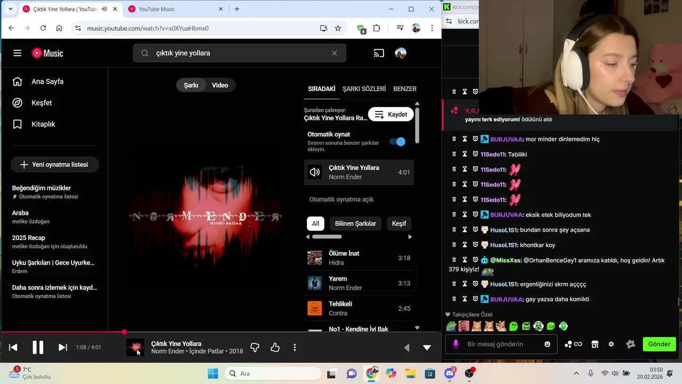Select the Keşif filter chip
The image size is (682, 384).
399,223
